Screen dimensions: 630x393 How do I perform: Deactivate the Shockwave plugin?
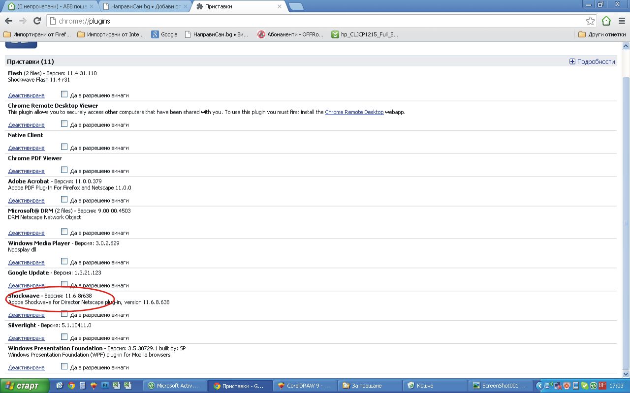click(26, 315)
